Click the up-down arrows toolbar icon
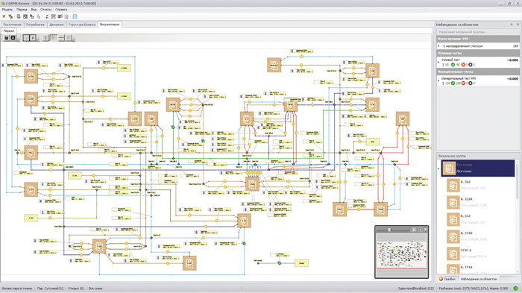This screenshot has width=522, height=293. [46, 16]
